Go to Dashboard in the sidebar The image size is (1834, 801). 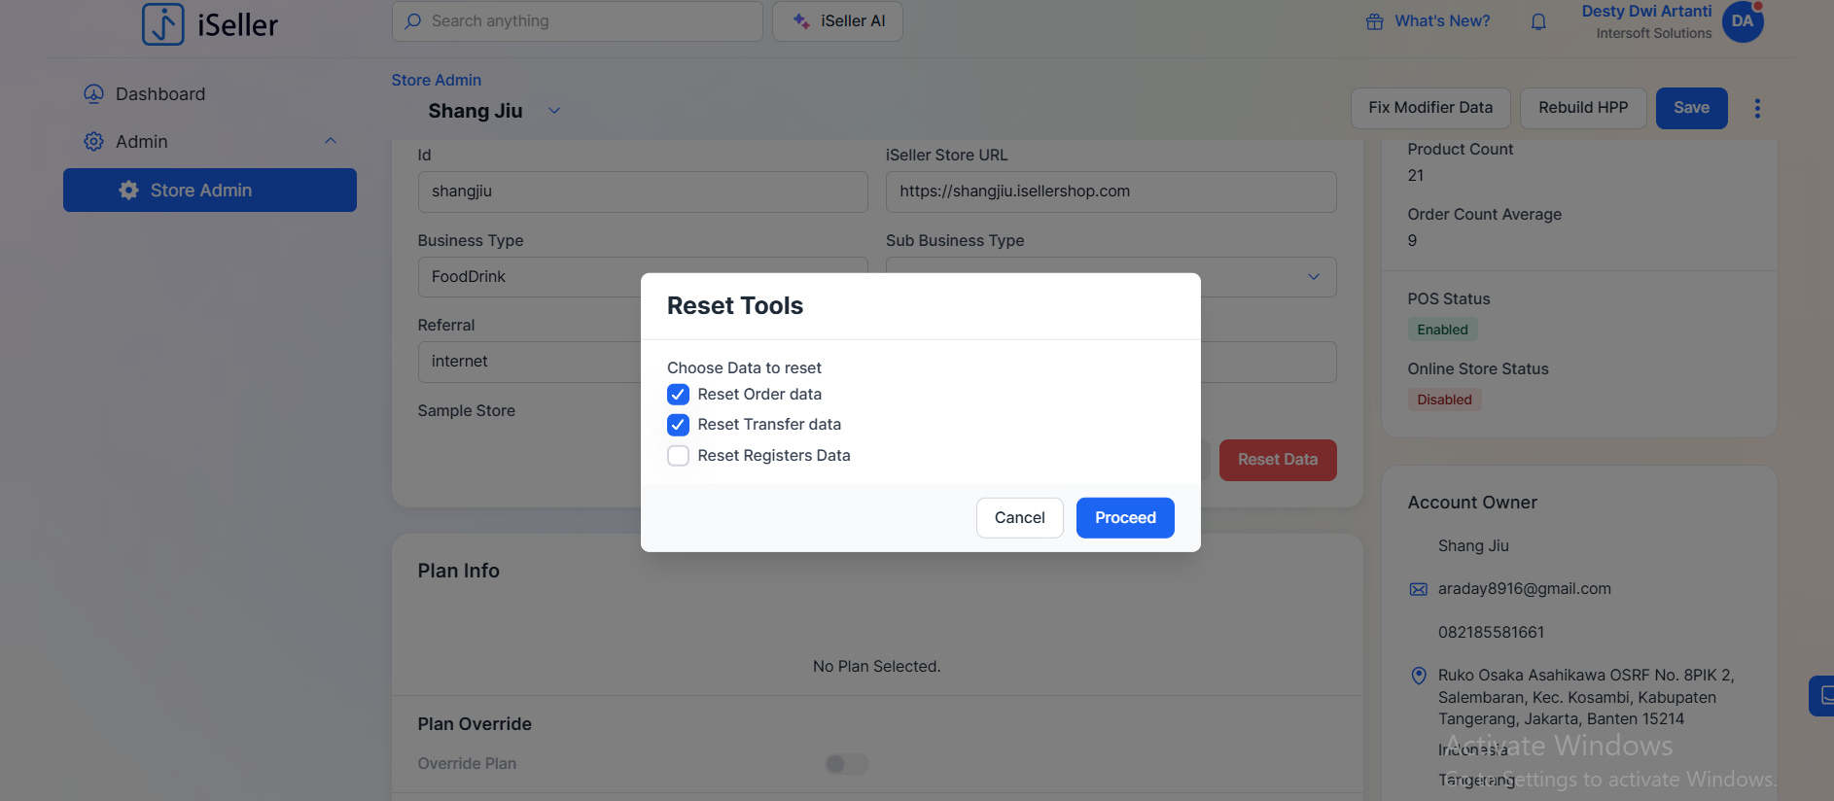160,94
